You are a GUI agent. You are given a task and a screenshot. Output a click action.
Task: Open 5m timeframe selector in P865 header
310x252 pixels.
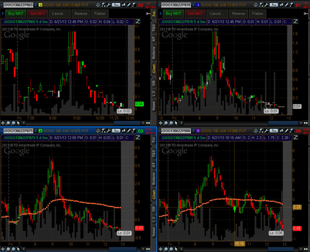tap(116, 5)
